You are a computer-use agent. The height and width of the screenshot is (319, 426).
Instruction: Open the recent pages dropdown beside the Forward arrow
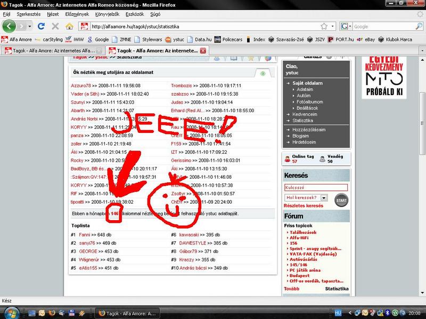tap(30, 26)
